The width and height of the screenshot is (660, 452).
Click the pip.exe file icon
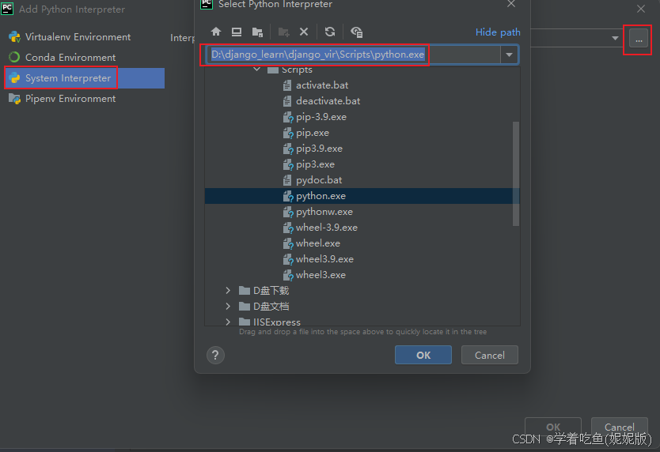288,134
